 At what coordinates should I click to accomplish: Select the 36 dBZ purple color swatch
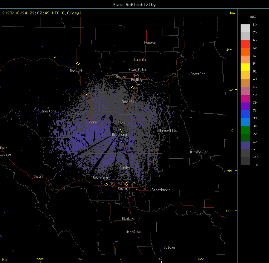[245, 107]
